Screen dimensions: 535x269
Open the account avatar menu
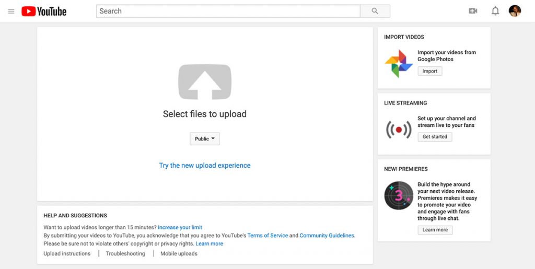[515, 11]
